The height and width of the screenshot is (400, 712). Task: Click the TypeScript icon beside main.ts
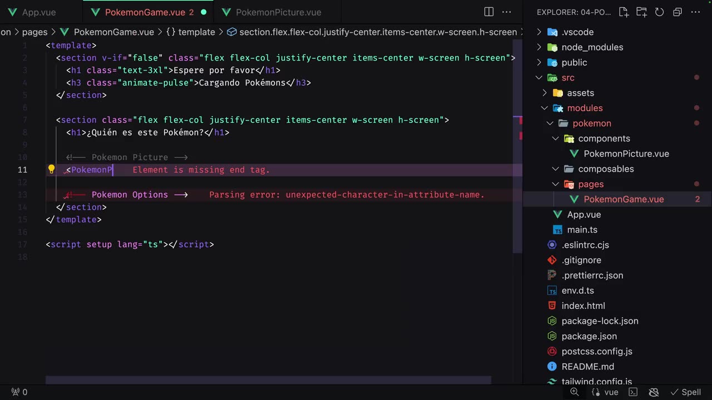pos(557,230)
